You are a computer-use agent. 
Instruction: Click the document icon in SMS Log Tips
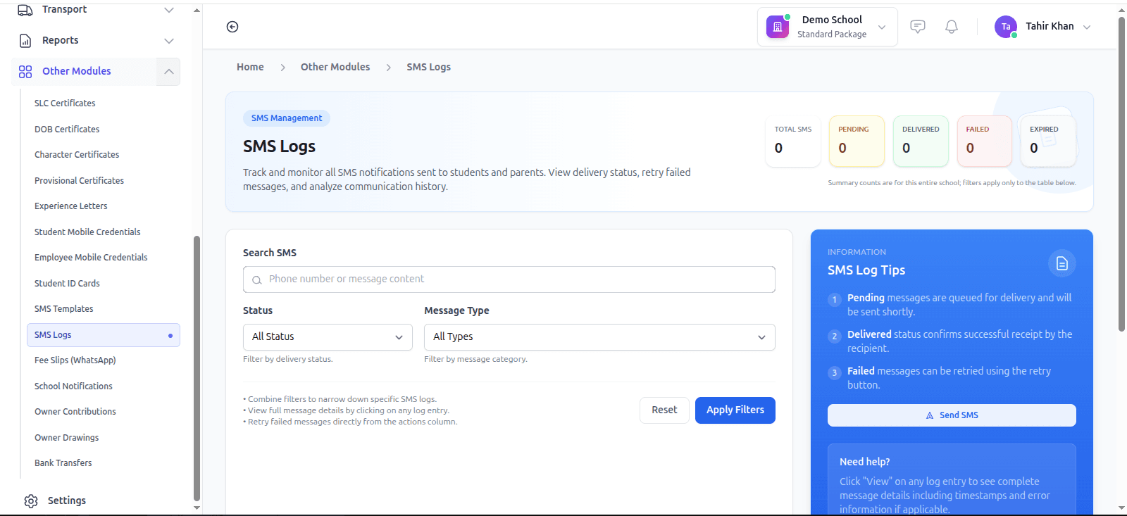[x=1062, y=263]
